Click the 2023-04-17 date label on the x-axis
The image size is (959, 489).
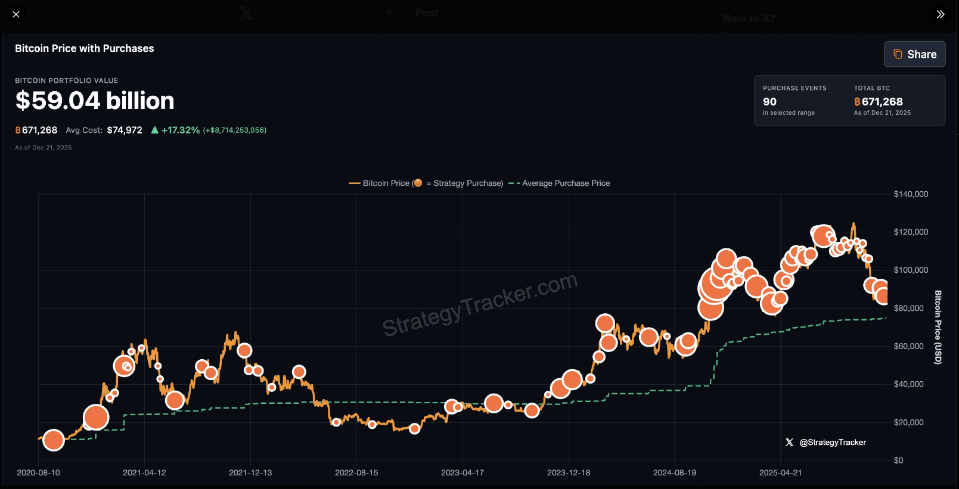click(462, 473)
